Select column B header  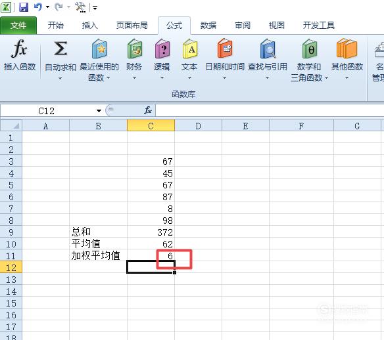[x=98, y=125]
